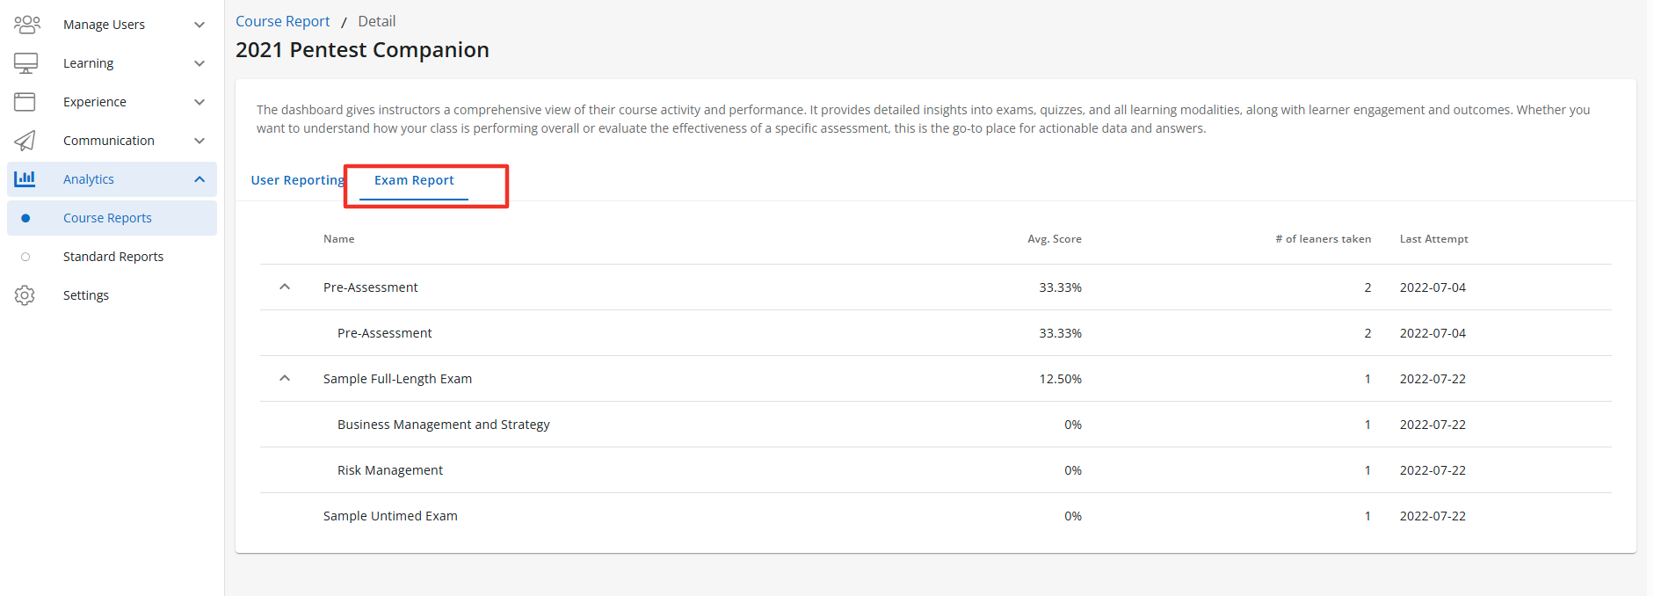Open the Course Report breadcrumb link
The image size is (1654, 596).
(x=282, y=21)
